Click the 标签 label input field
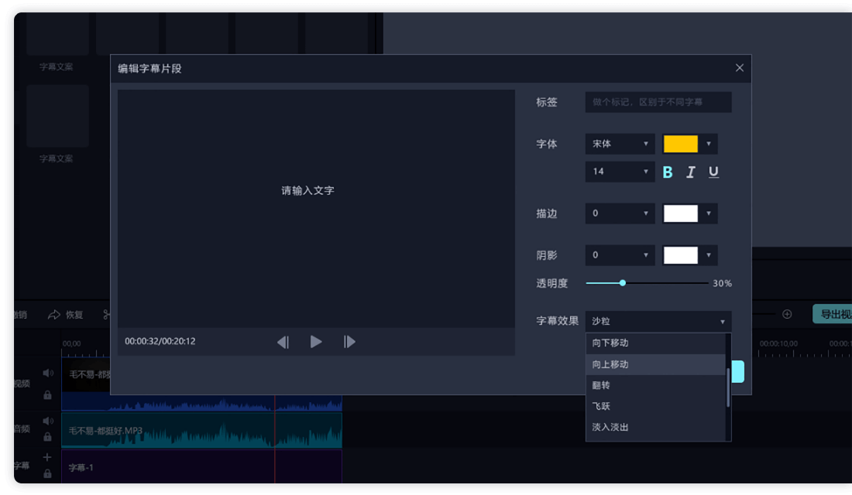852x495 pixels. 658,102
